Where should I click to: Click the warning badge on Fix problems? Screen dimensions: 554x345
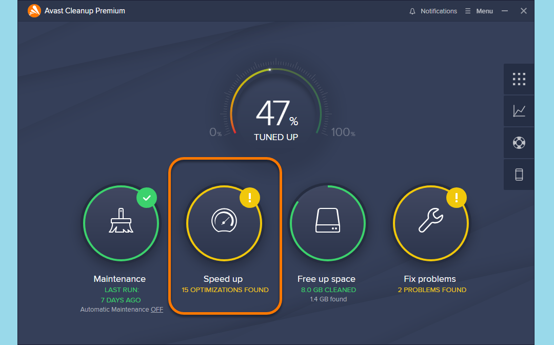pyautogui.click(x=457, y=198)
